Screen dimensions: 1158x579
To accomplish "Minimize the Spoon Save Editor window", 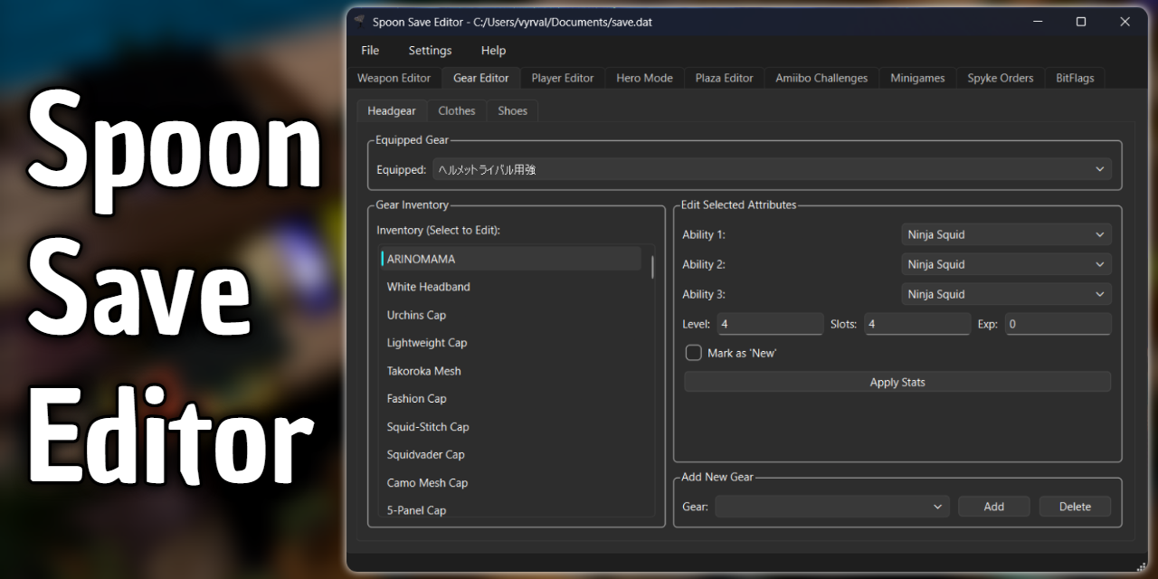I will click(x=1038, y=22).
